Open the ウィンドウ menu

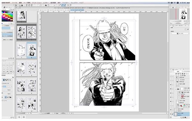(74, 3)
